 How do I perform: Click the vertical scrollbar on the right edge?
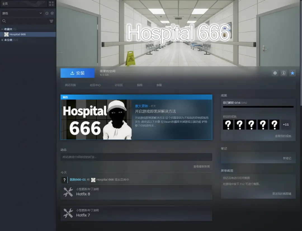[301, 53]
